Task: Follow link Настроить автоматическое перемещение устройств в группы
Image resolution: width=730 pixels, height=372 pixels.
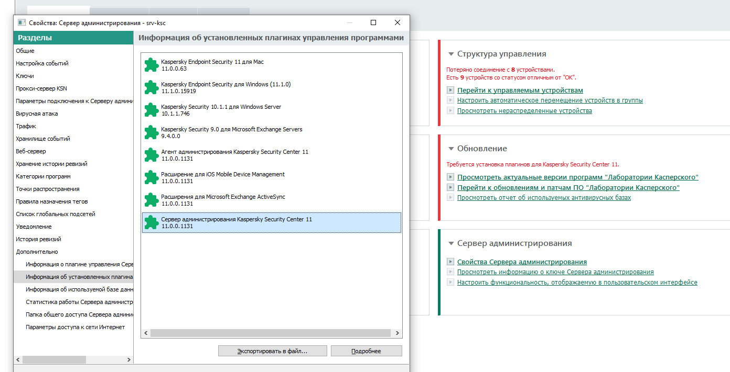Action: coord(550,100)
